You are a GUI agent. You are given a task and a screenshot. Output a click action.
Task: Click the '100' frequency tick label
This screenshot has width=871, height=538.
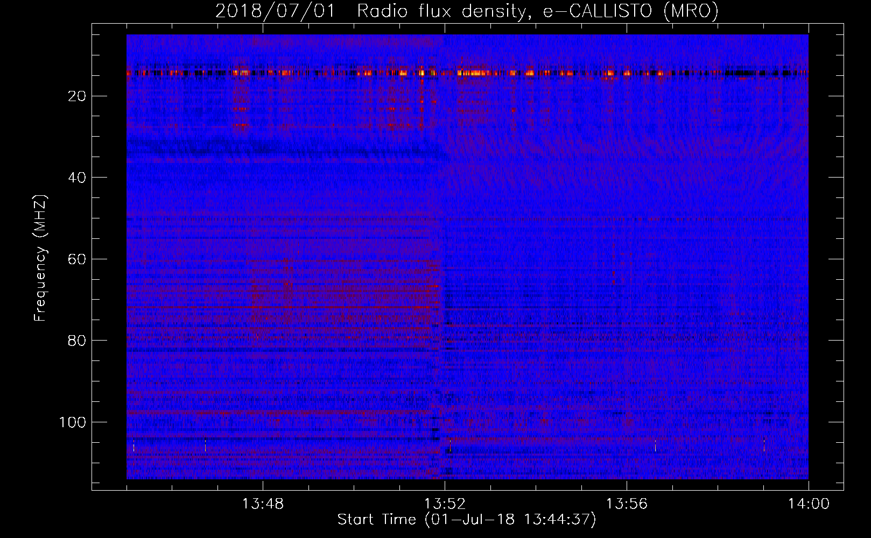pos(73,422)
